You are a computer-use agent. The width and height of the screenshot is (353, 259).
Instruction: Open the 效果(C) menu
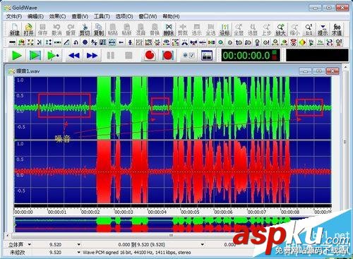[x=57, y=16]
